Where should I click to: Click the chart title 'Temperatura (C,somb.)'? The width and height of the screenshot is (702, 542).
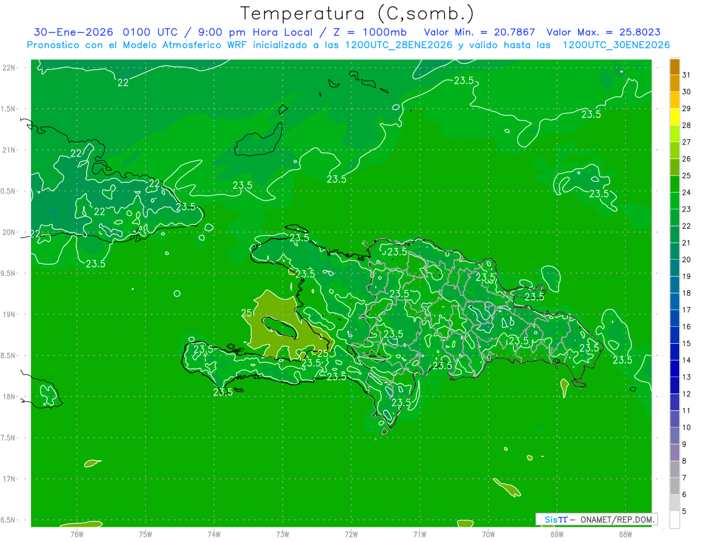click(x=357, y=13)
